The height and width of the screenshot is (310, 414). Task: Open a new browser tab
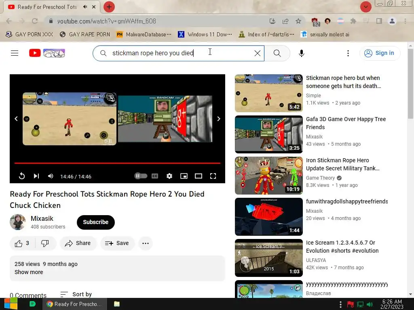point(109,7)
